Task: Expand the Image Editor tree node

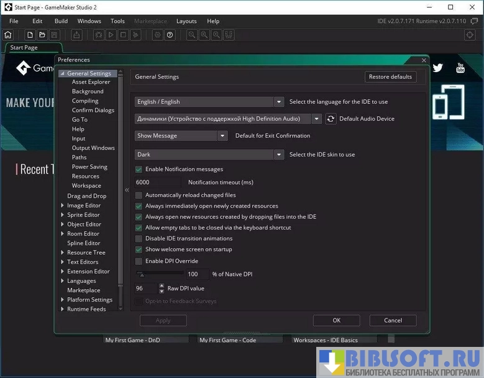Action: pos(62,206)
